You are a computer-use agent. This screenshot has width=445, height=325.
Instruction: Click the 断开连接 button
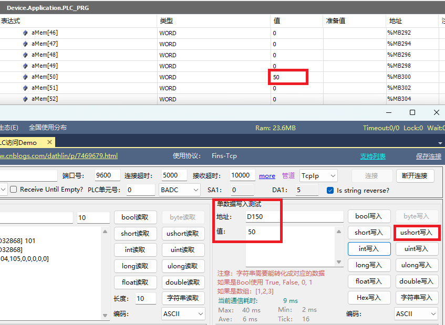415,175
